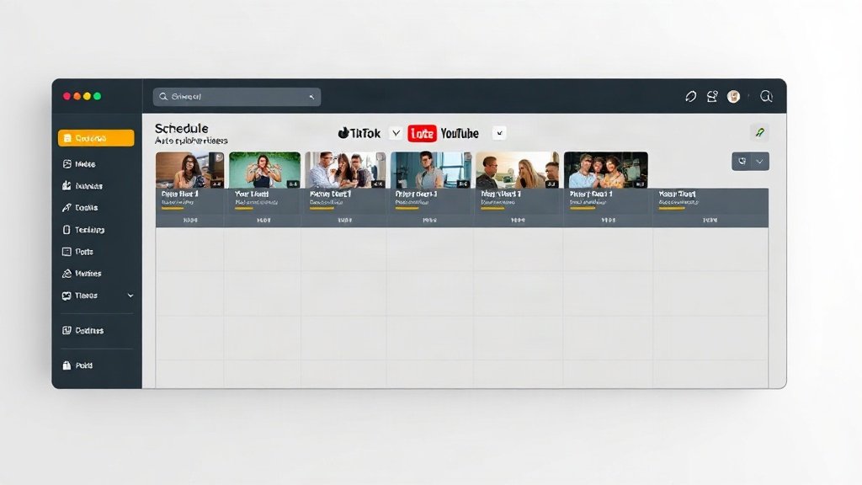Viewport: 862px width, 485px height.
Task: Open the sidebar item with rocket icon
Action: tap(80, 207)
